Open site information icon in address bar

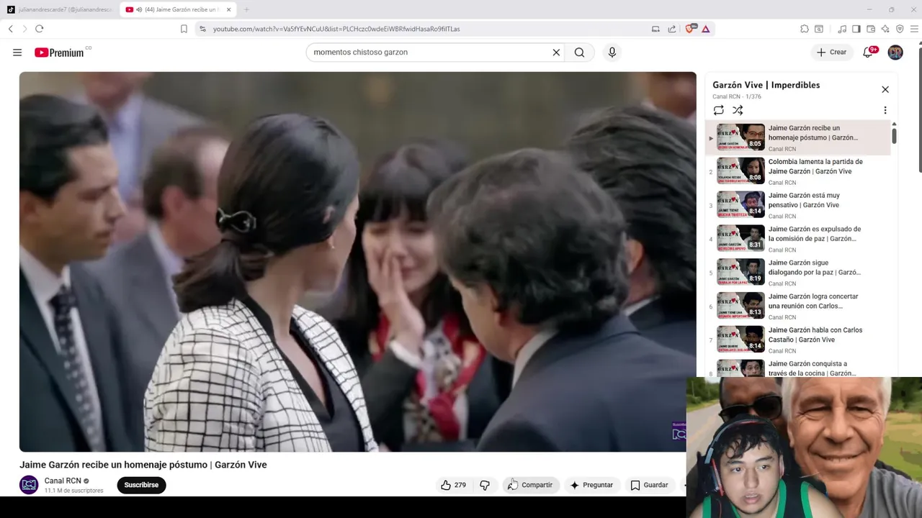202,29
